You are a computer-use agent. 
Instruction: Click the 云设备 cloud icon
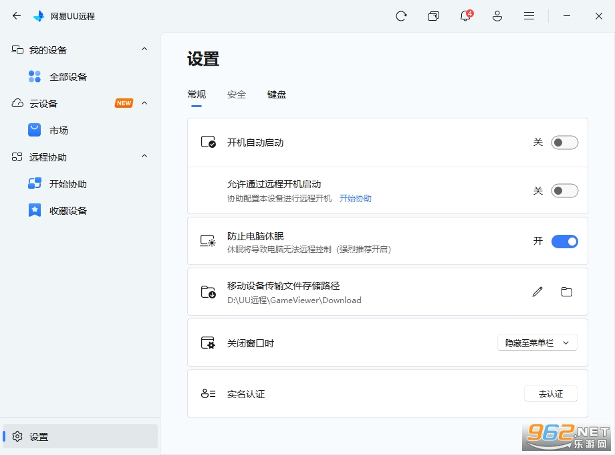point(17,103)
